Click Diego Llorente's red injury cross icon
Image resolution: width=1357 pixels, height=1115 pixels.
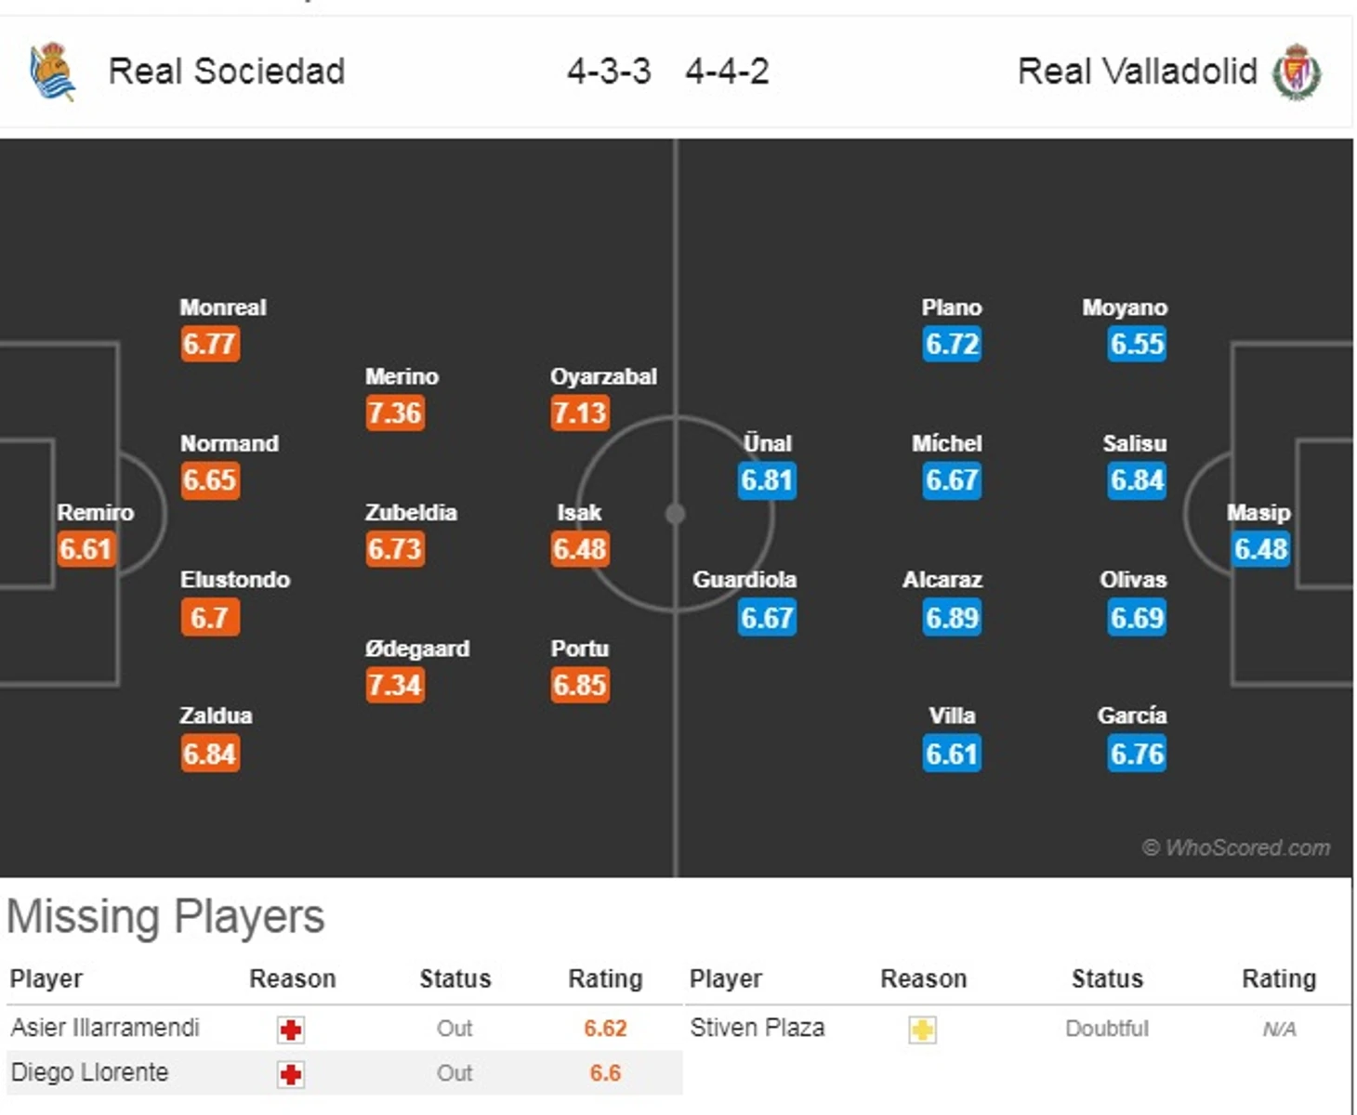pos(291,1074)
